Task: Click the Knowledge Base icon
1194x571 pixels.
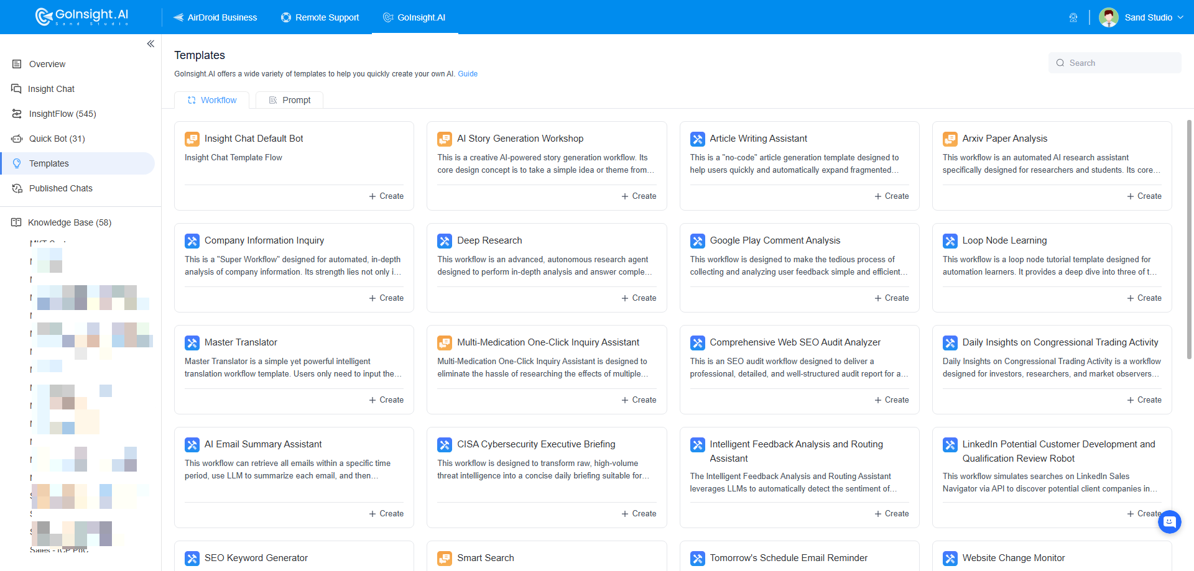Action: 16,222
